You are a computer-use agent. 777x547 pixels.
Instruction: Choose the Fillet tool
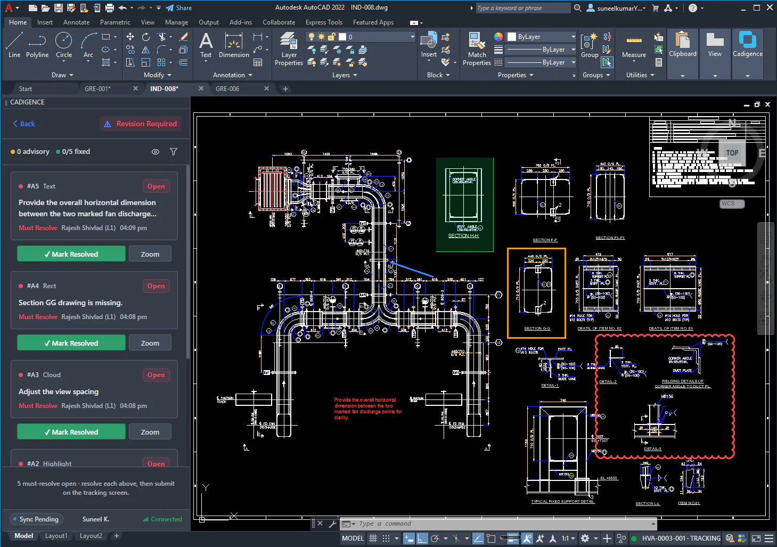[x=161, y=50]
